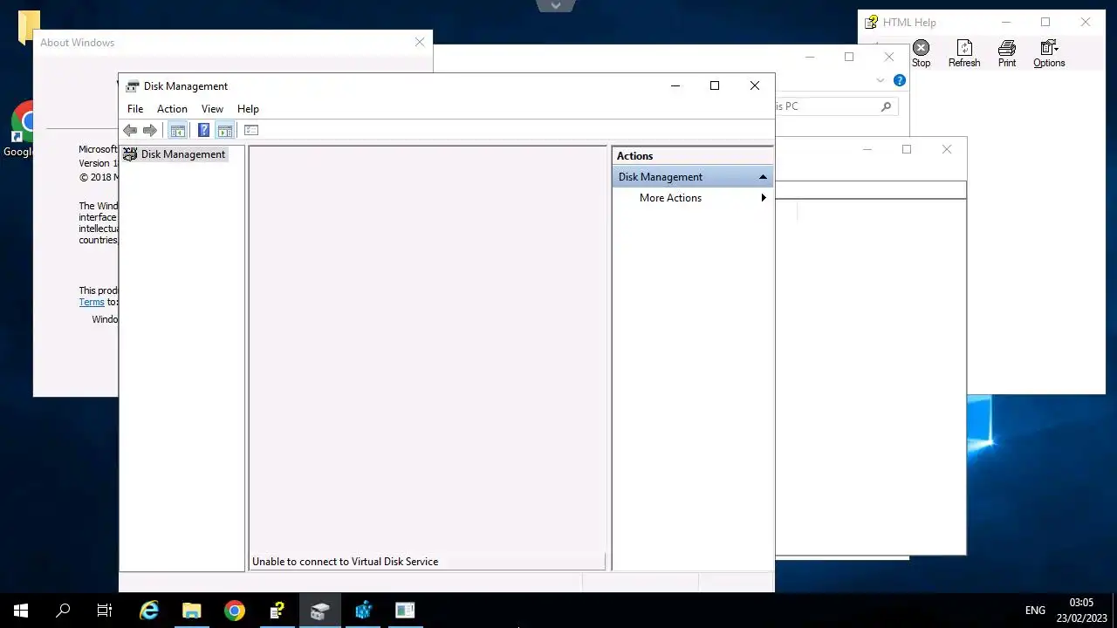Viewport: 1117px width, 628px height.
Task: Open the Windows Start menu
Action: coord(21,611)
